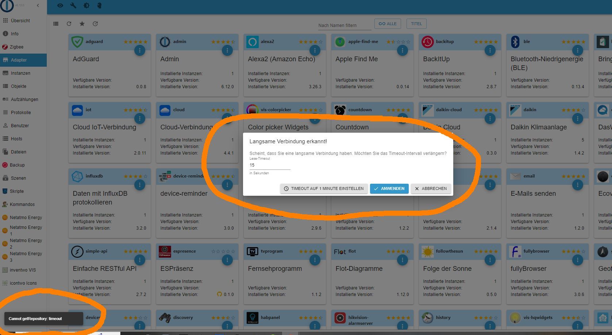Click the ANWENDEN button
This screenshot has height=335, width=612.
[x=389, y=188]
